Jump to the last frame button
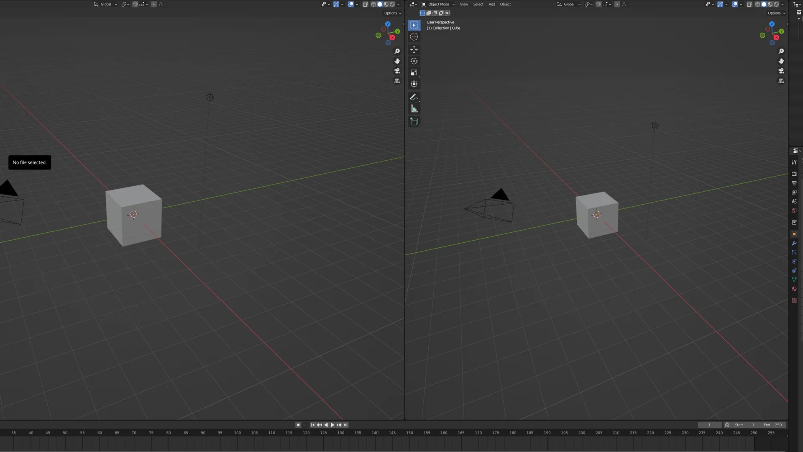Viewport: 803px width, 452px height. point(346,425)
